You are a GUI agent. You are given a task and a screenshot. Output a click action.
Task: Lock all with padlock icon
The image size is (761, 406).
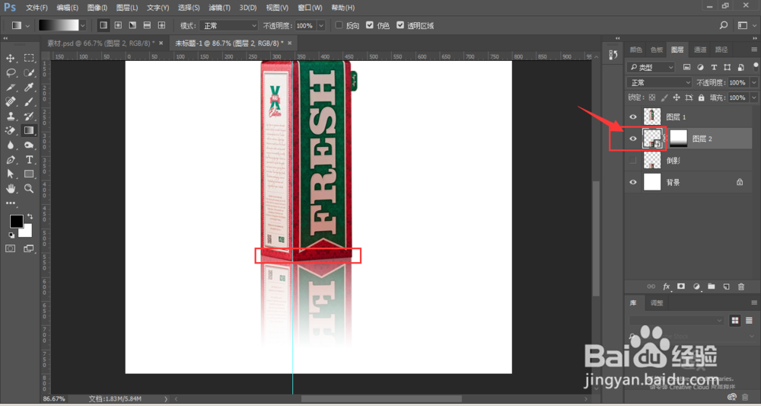[701, 98]
